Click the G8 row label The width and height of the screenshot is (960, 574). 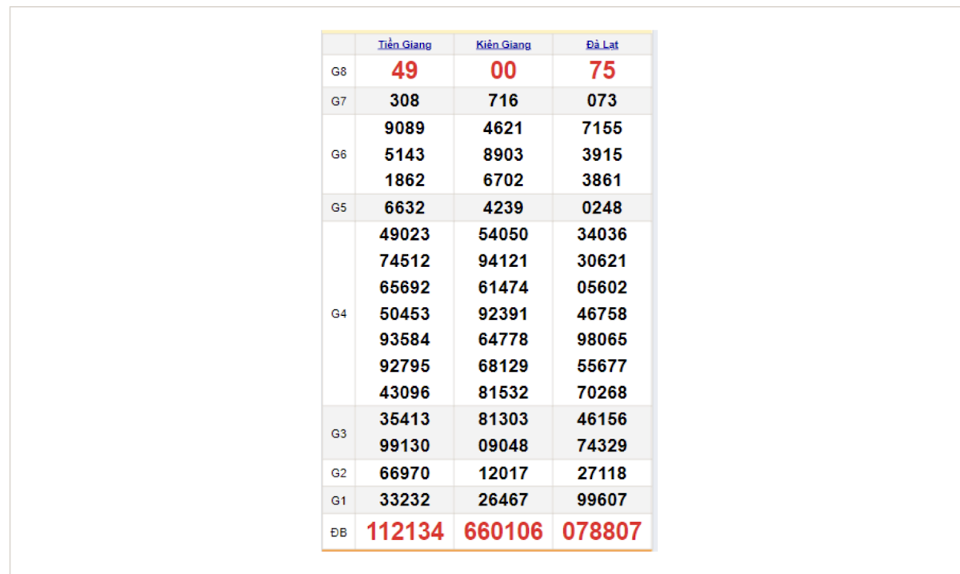tap(339, 72)
